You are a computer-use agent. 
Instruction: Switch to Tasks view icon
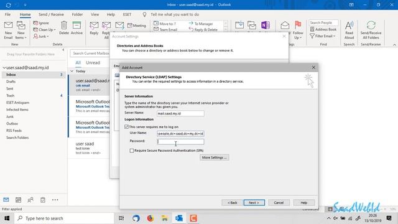click(43, 200)
